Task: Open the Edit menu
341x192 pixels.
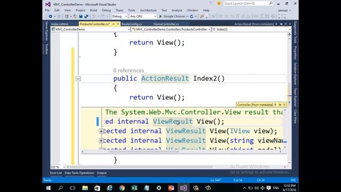Action: tap(57, 10)
